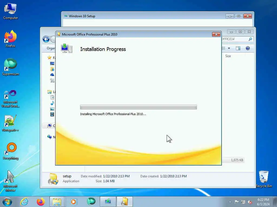The image size is (277, 207).
Task: Open Firefox from the taskbar
Action: click(x=41, y=202)
